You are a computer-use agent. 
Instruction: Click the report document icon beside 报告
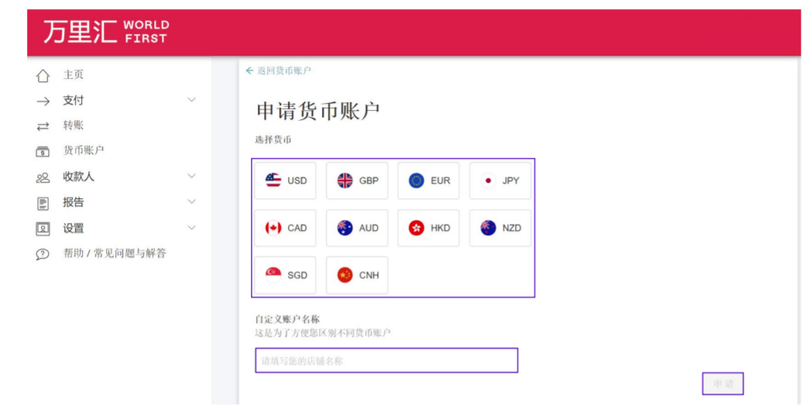coord(43,203)
